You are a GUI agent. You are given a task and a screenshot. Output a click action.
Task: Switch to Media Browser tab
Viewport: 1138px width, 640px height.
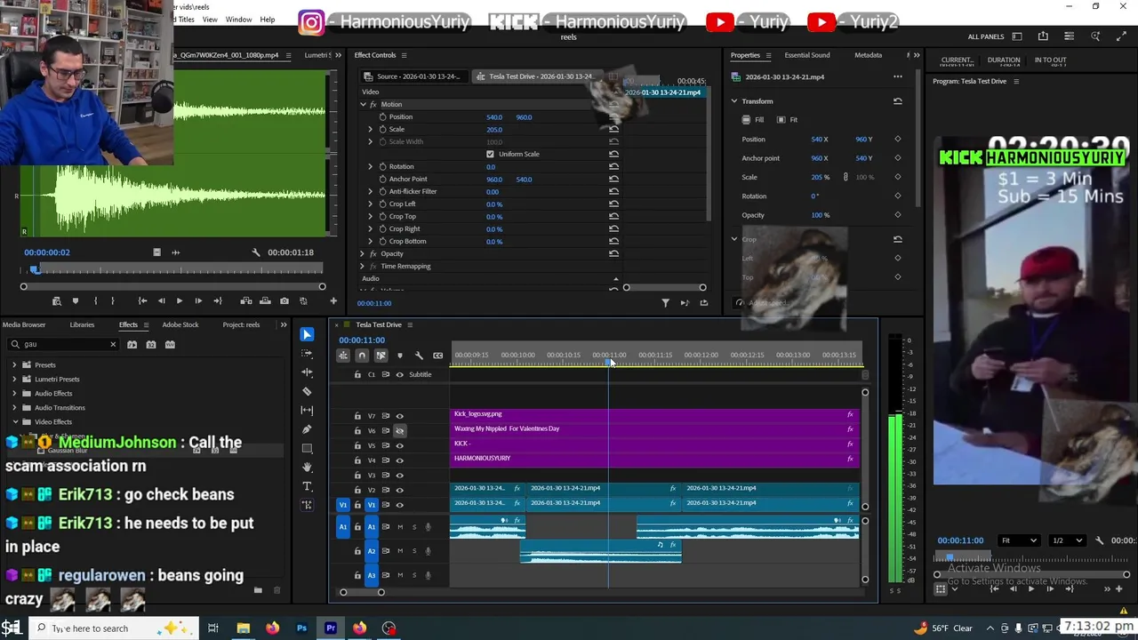coord(24,325)
